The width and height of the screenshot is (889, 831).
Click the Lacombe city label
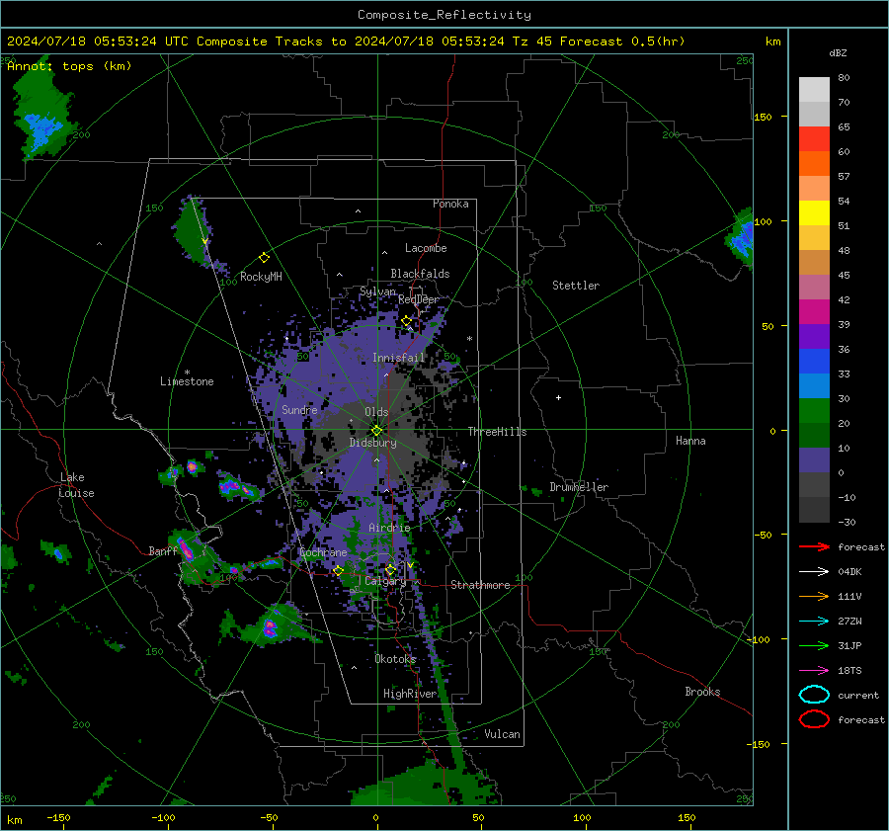[426, 248]
